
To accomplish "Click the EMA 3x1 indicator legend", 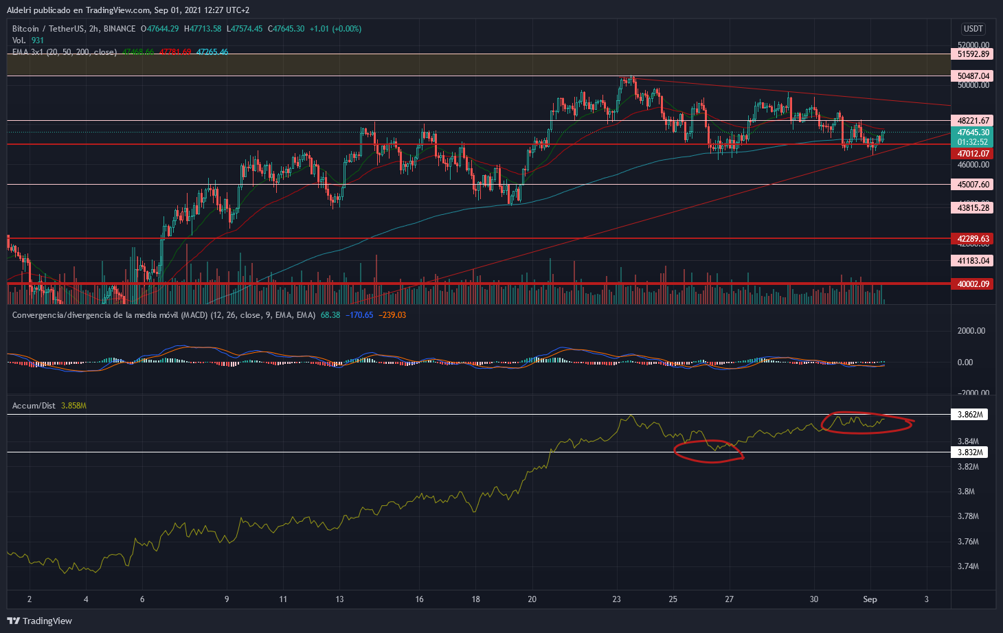I will pos(65,52).
